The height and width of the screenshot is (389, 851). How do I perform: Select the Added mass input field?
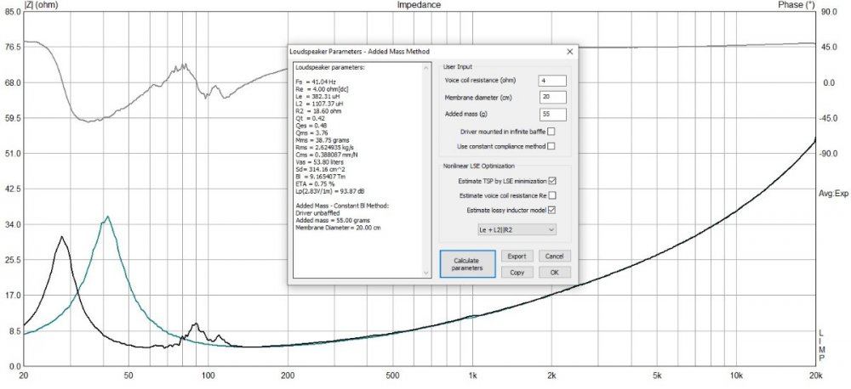point(551,113)
